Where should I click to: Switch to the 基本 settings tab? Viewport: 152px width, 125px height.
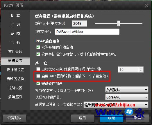15,15
